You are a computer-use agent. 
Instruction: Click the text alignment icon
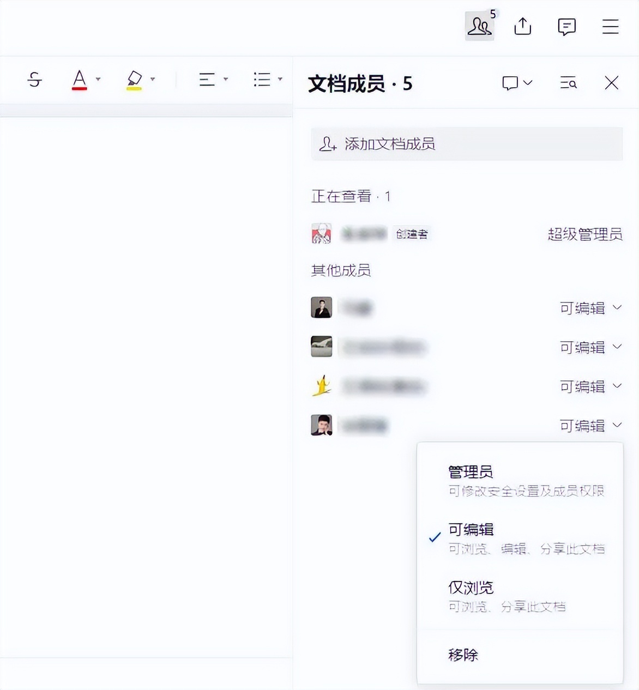[207, 80]
